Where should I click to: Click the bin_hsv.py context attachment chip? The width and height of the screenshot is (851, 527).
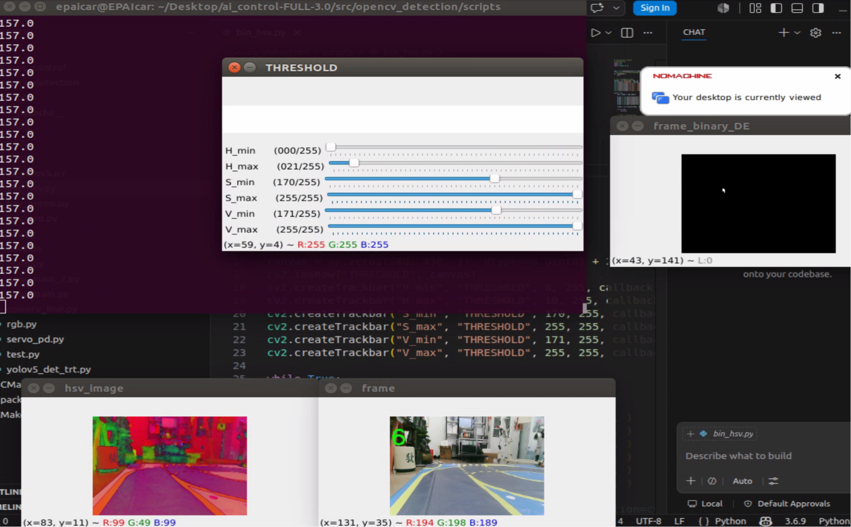click(720, 433)
